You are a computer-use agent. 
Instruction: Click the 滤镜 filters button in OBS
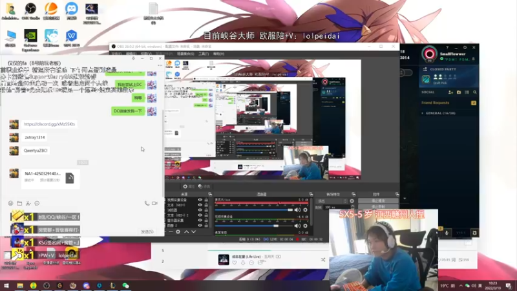204,186
